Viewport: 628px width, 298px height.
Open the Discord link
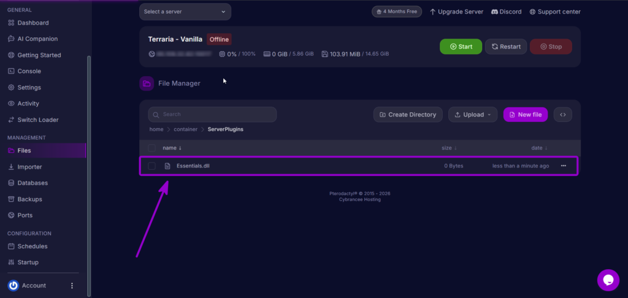(x=506, y=12)
